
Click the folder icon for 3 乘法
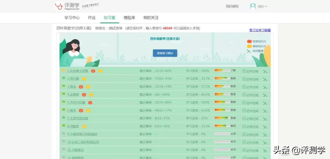[64, 86]
